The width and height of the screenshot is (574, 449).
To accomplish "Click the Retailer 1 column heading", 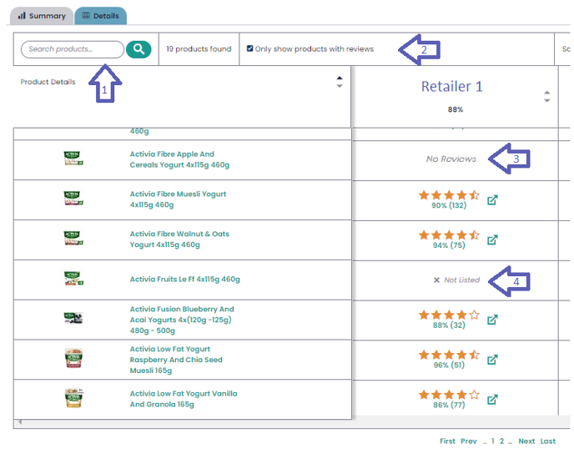I will coord(452,87).
